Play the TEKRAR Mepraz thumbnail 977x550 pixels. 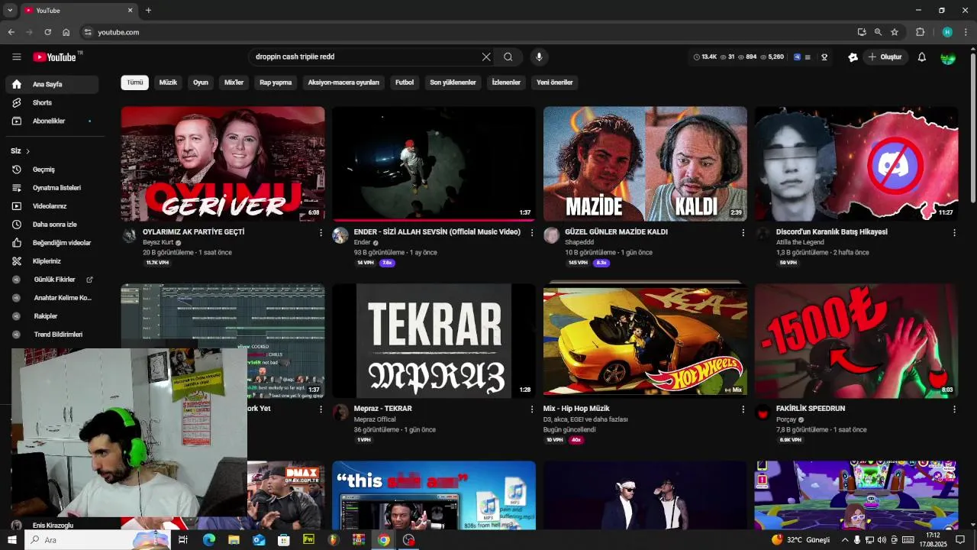(434, 341)
